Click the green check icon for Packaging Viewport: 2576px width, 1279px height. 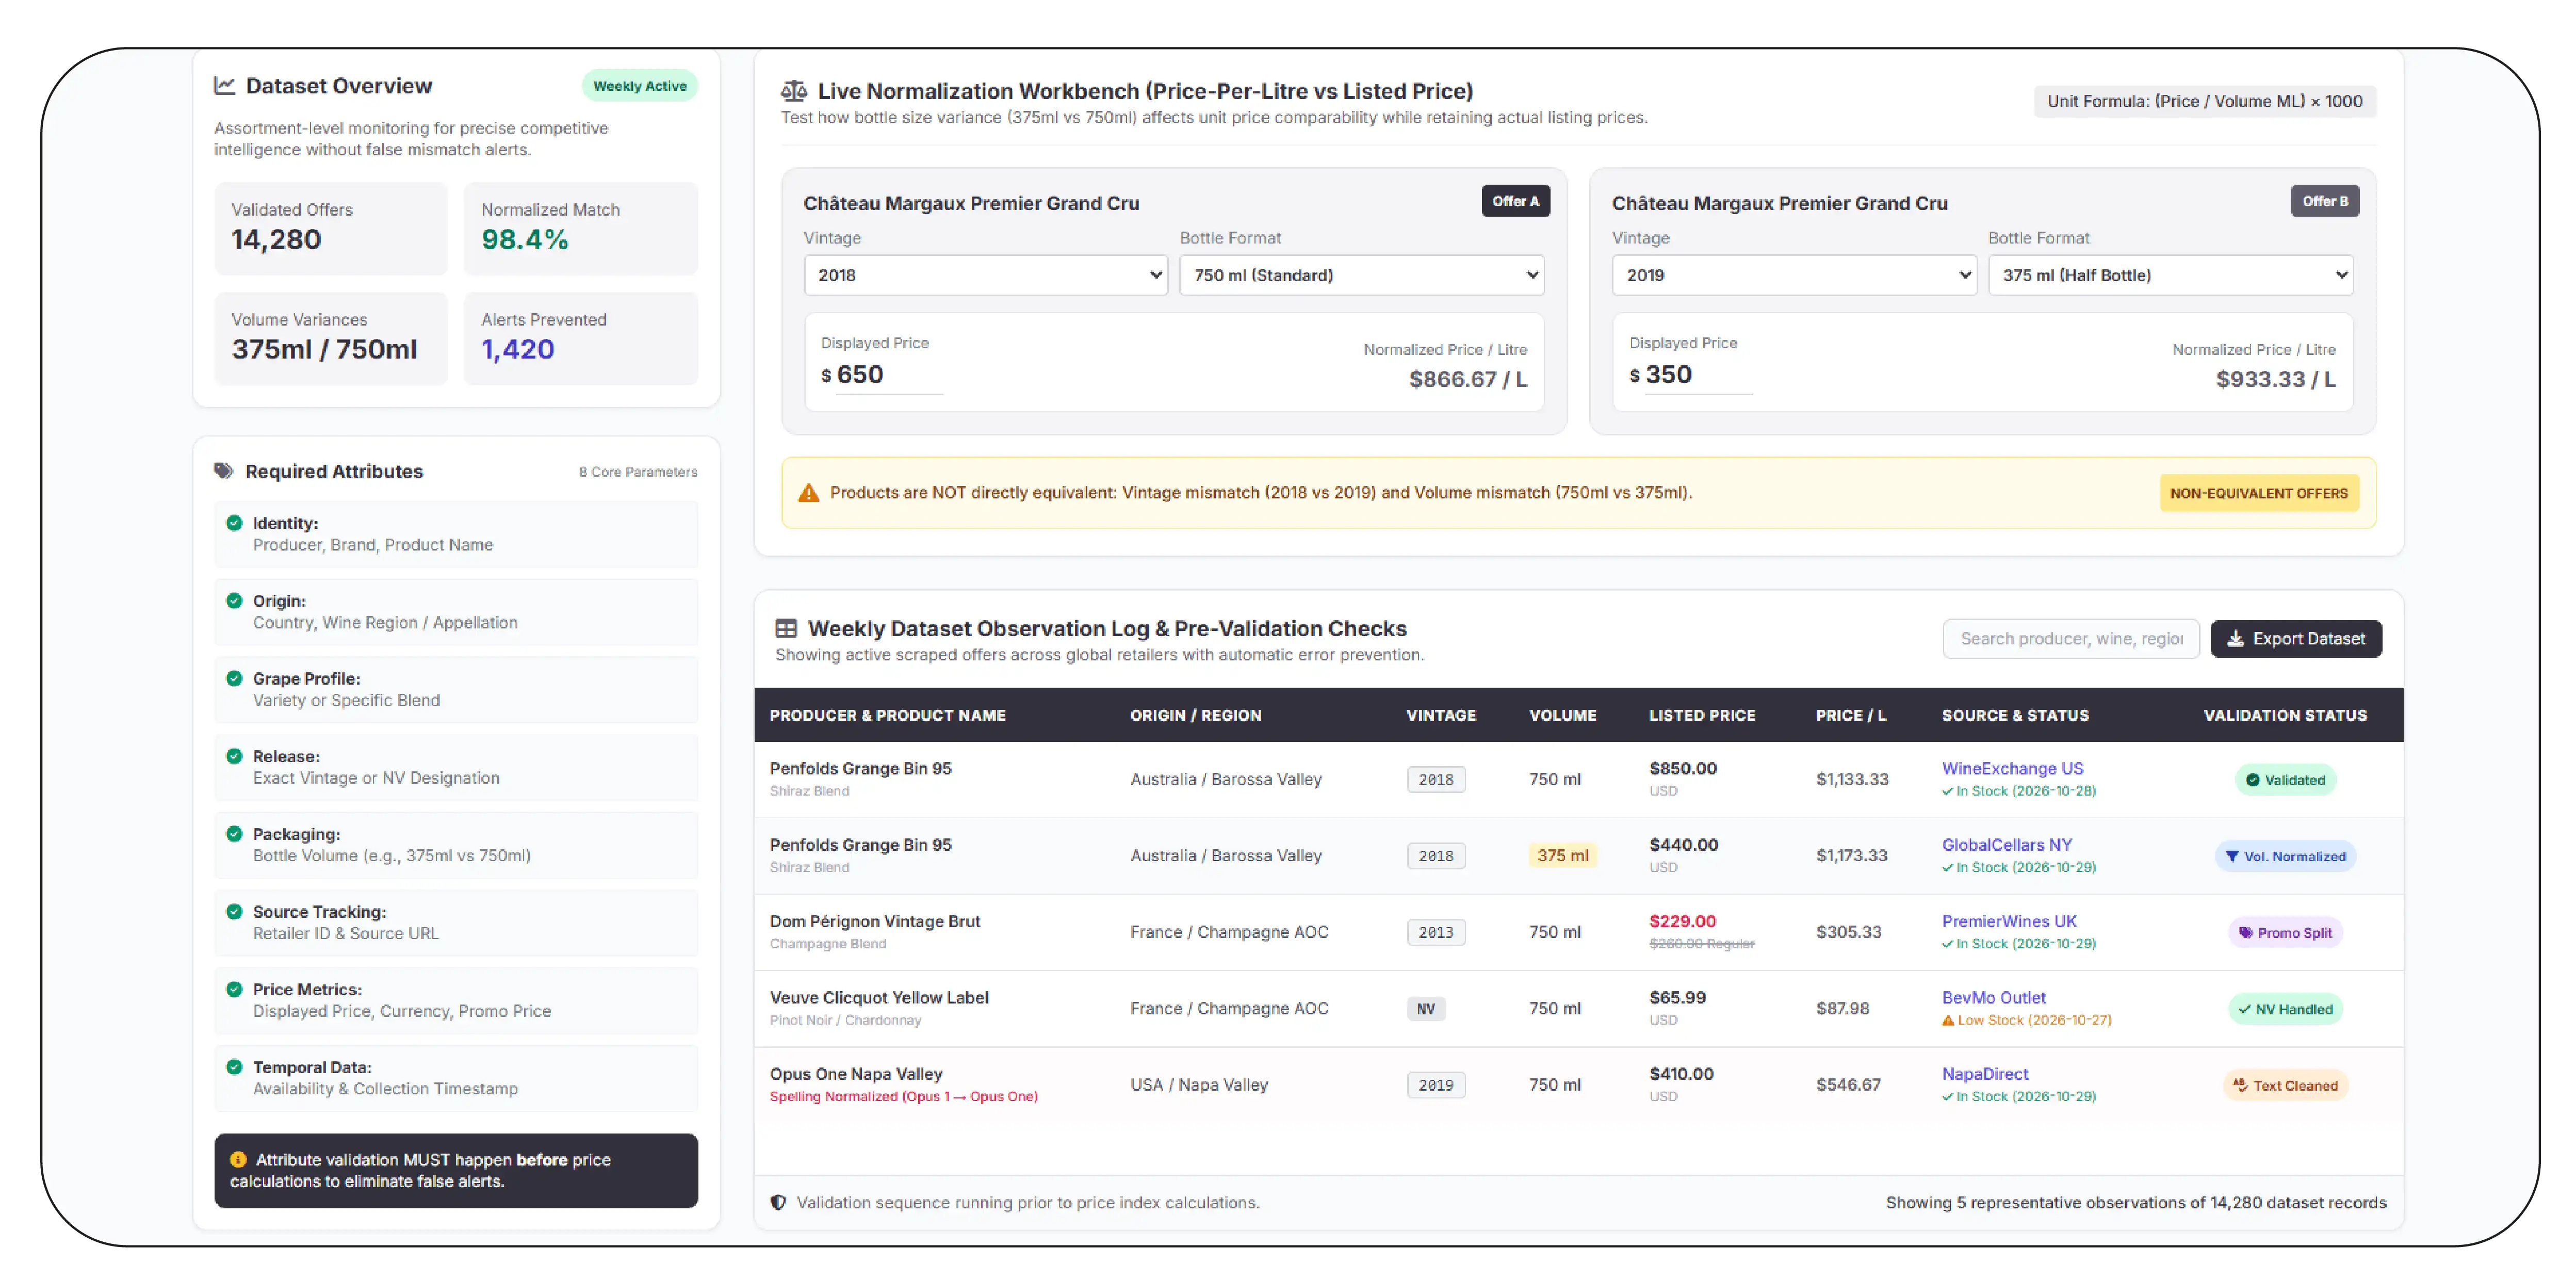point(234,834)
